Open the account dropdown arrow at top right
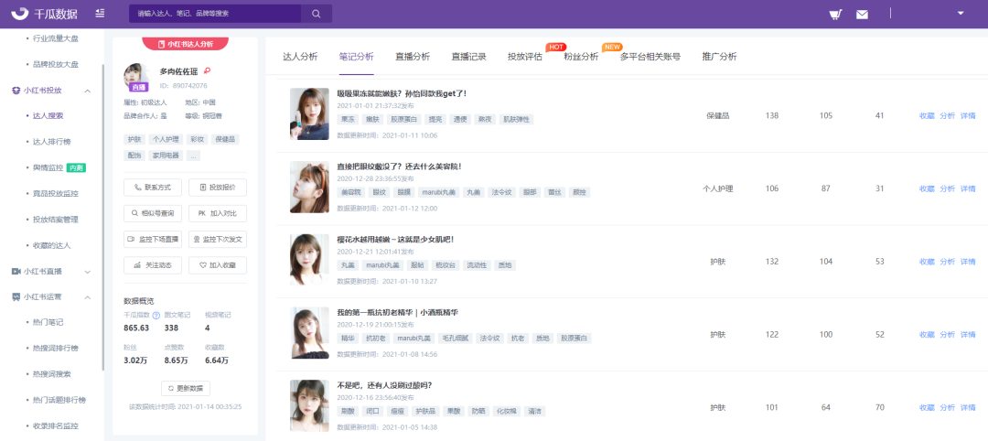 coord(961,13)
